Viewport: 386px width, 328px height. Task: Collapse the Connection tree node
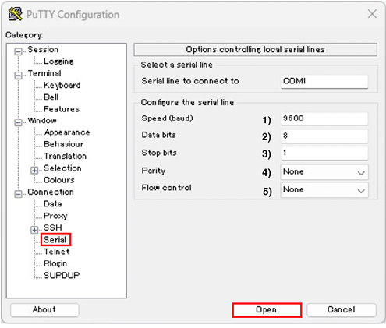[18, 194]
